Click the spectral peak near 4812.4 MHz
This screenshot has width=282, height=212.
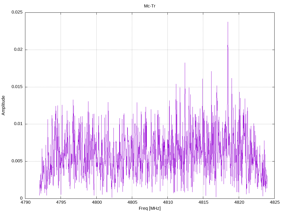[185, 63]
